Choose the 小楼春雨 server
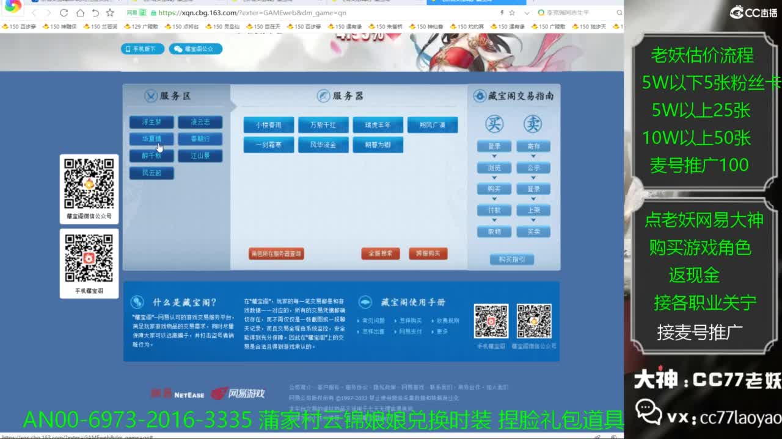Screen dimensions: 782x439 (269, 125)
